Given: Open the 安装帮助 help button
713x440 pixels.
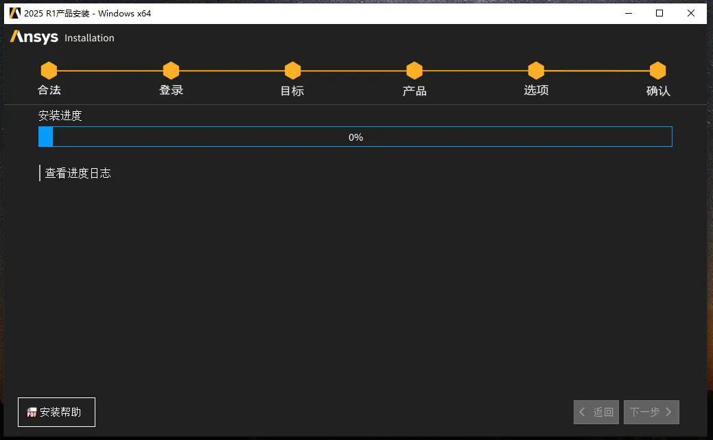Looking at the screenshot, I should pyautogui.click(x=56, y=413).
